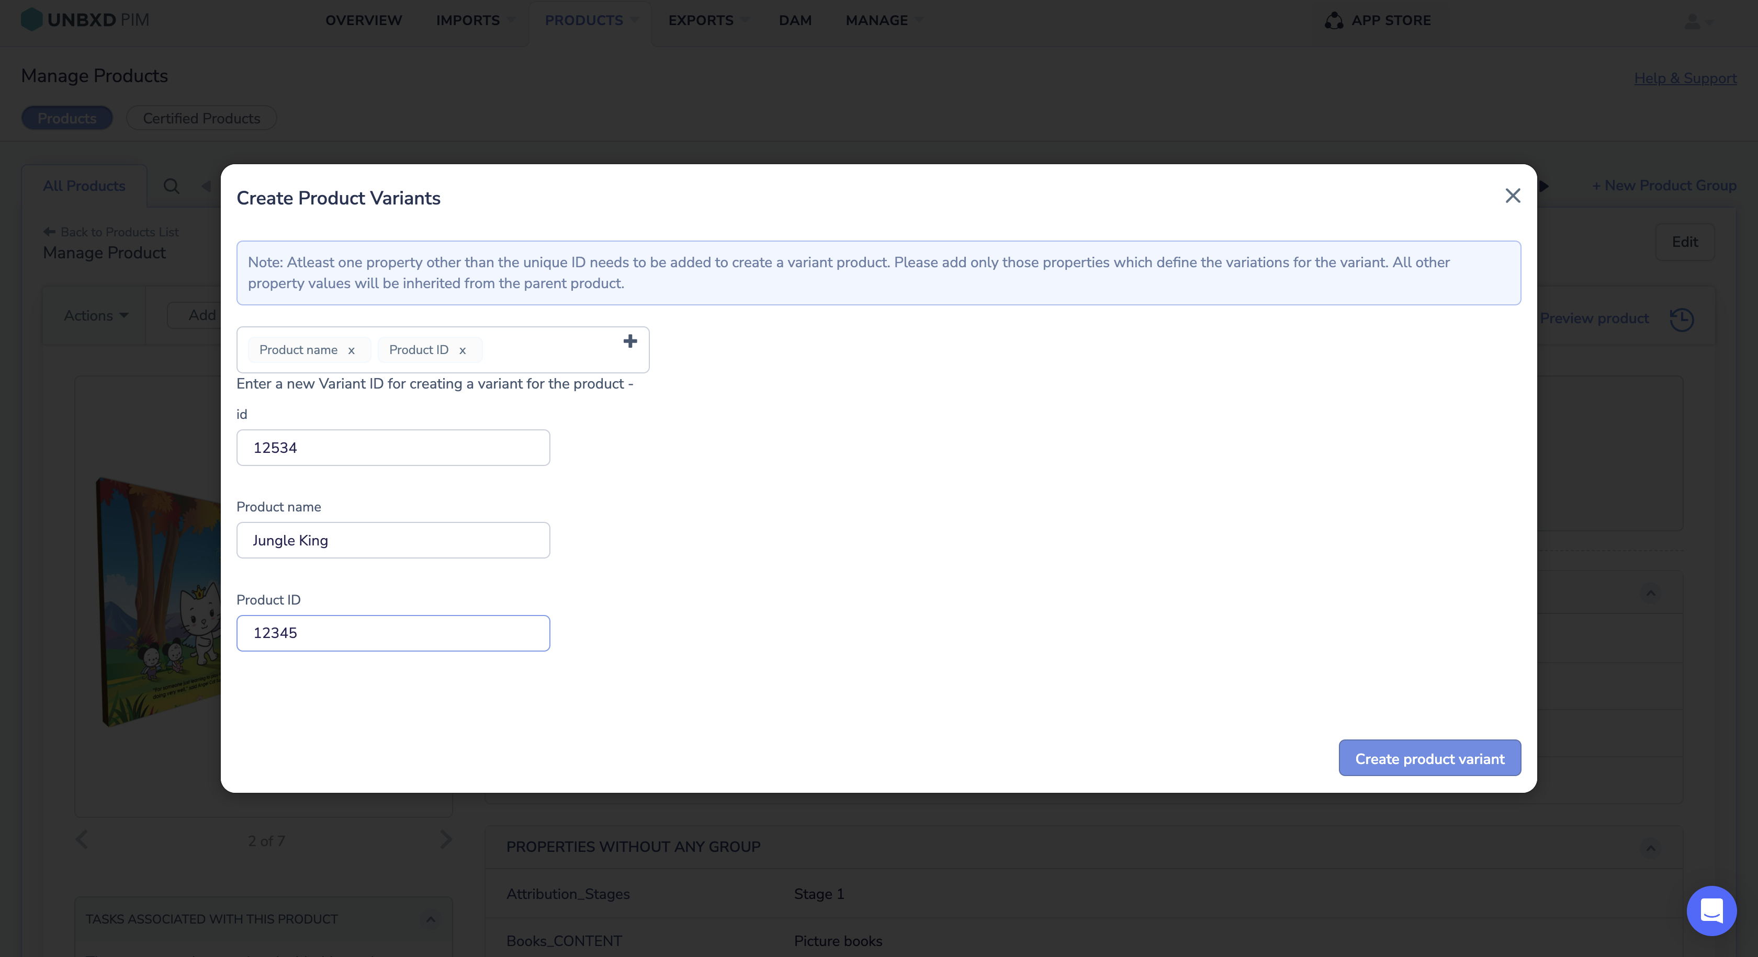This screenshot has width=1758, height=957.
Task: Click Preview product
Action: [1594, 318]
